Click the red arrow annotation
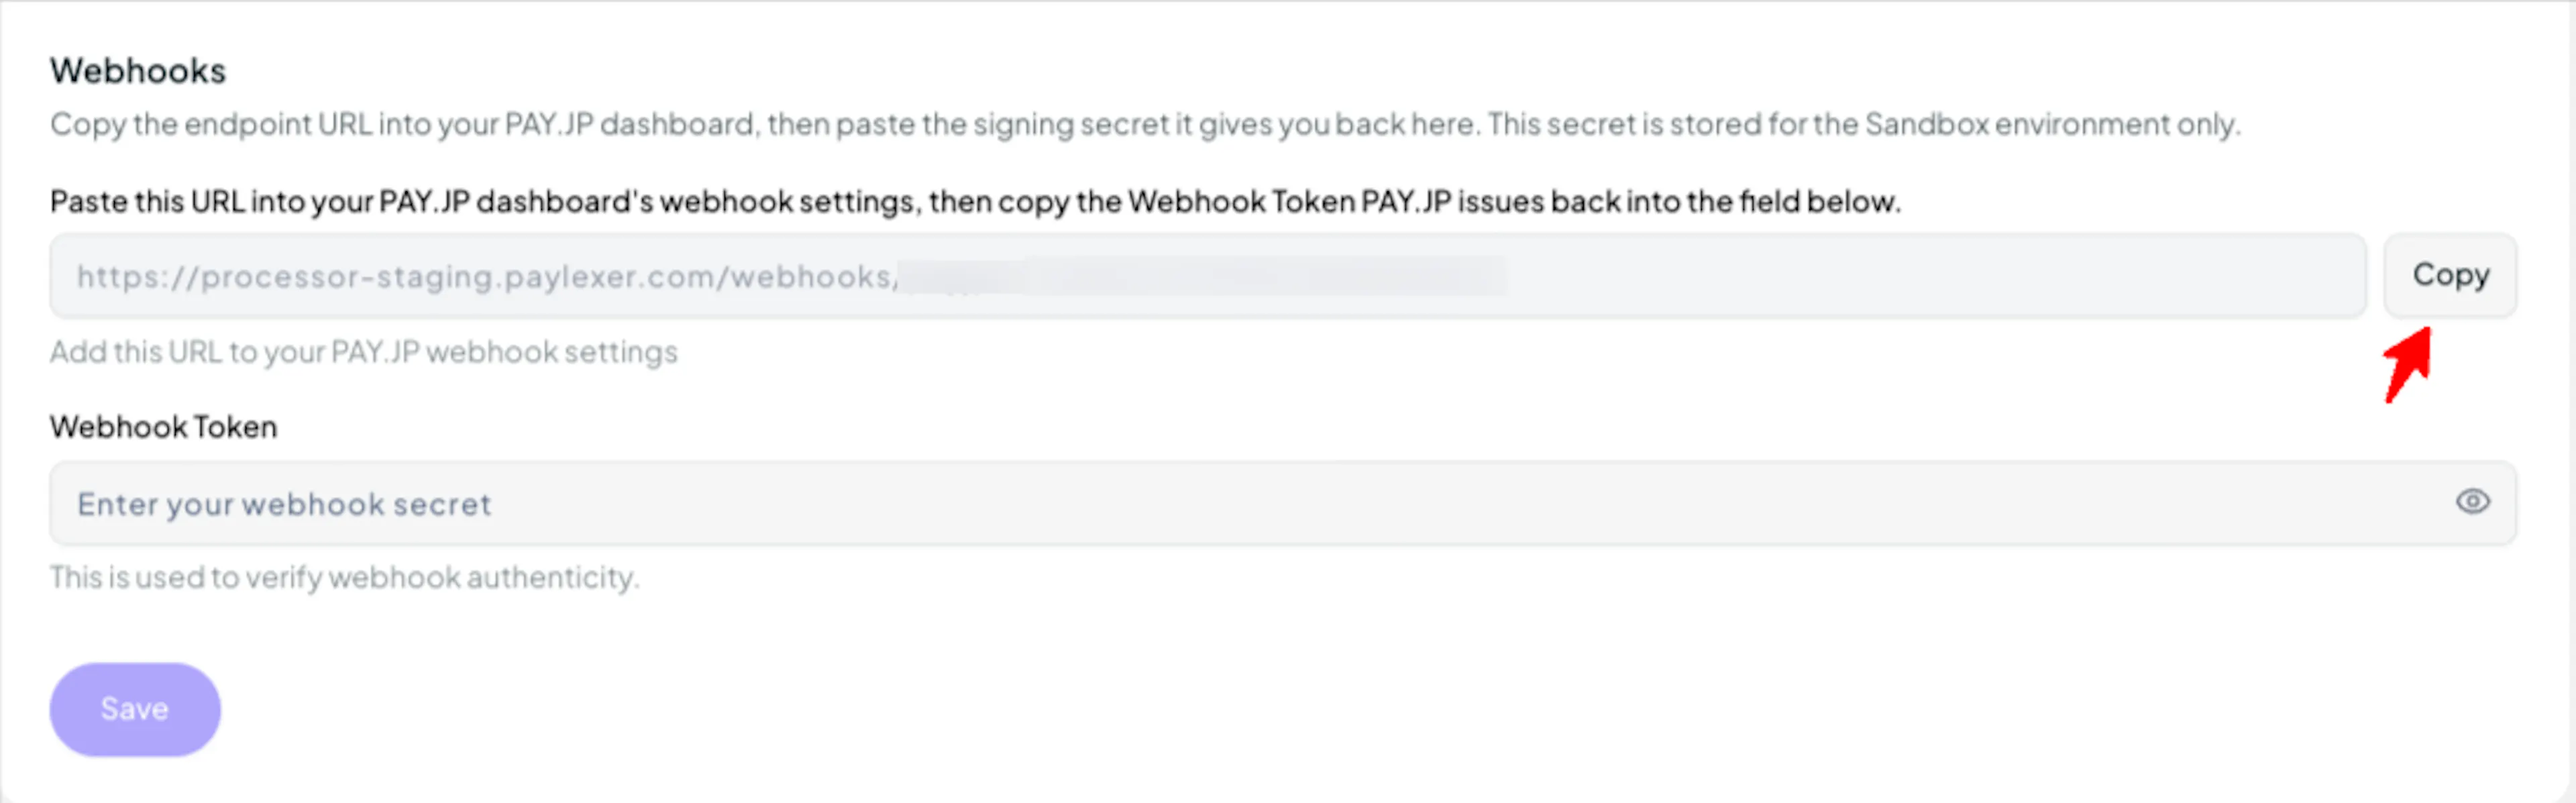The image size is (2576, 803). click(x=2408, y=364)
